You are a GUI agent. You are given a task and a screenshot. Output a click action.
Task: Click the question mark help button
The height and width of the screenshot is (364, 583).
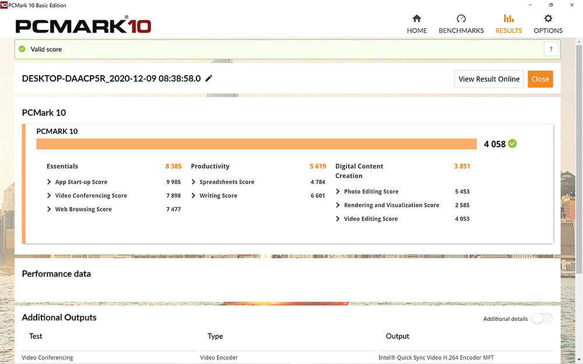point(551,49)
